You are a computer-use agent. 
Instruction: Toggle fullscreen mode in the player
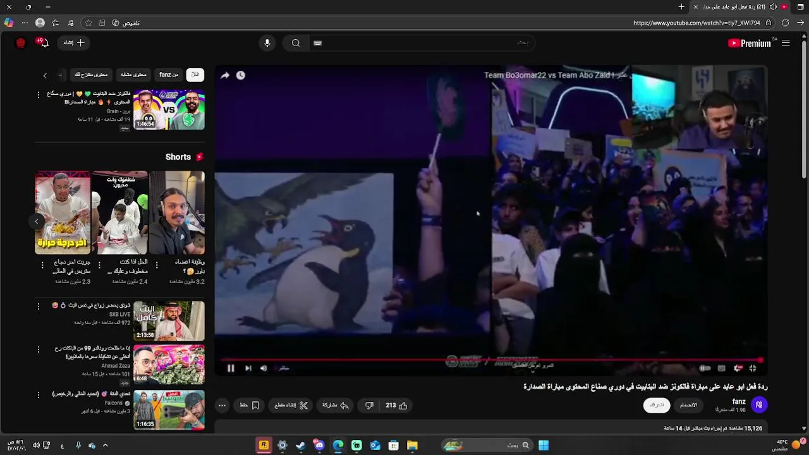click(x=752, y=368)
